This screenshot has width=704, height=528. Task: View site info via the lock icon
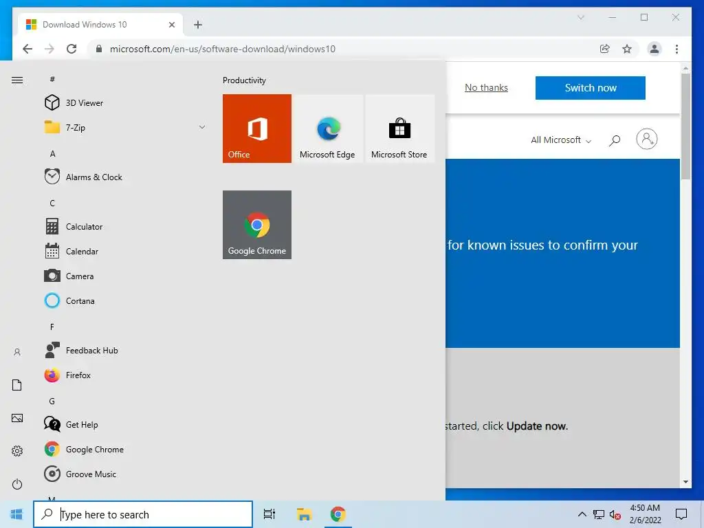99,49
